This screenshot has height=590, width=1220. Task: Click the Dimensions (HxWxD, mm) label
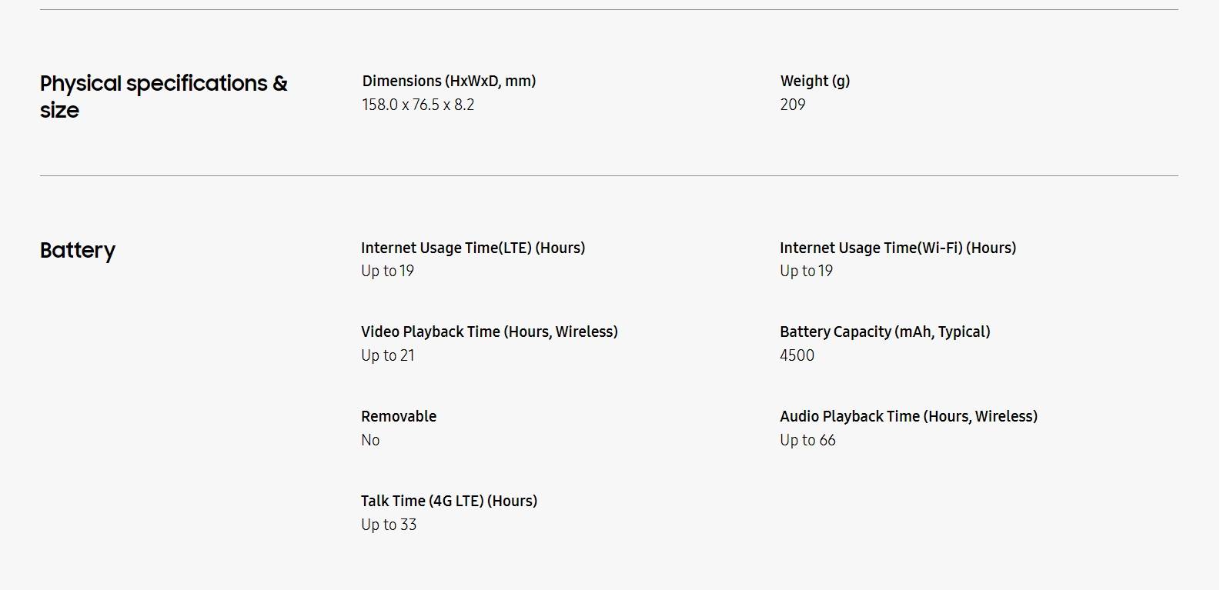pyautogui.click(x=449, y=81)
